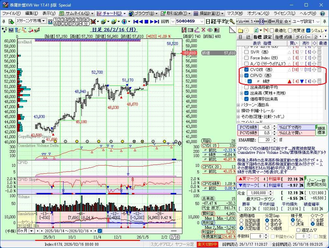Click the blue sell triangle in 傾き row
Screen dimensions: 329x248
[x=302, y=81]
